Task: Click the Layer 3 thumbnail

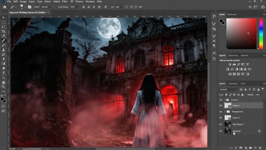Action: pos(228,118)
